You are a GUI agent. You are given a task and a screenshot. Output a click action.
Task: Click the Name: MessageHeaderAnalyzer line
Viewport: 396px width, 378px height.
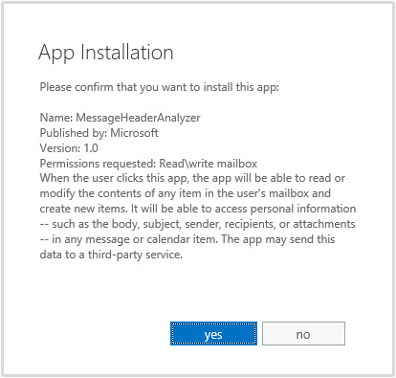pos(120,118)
